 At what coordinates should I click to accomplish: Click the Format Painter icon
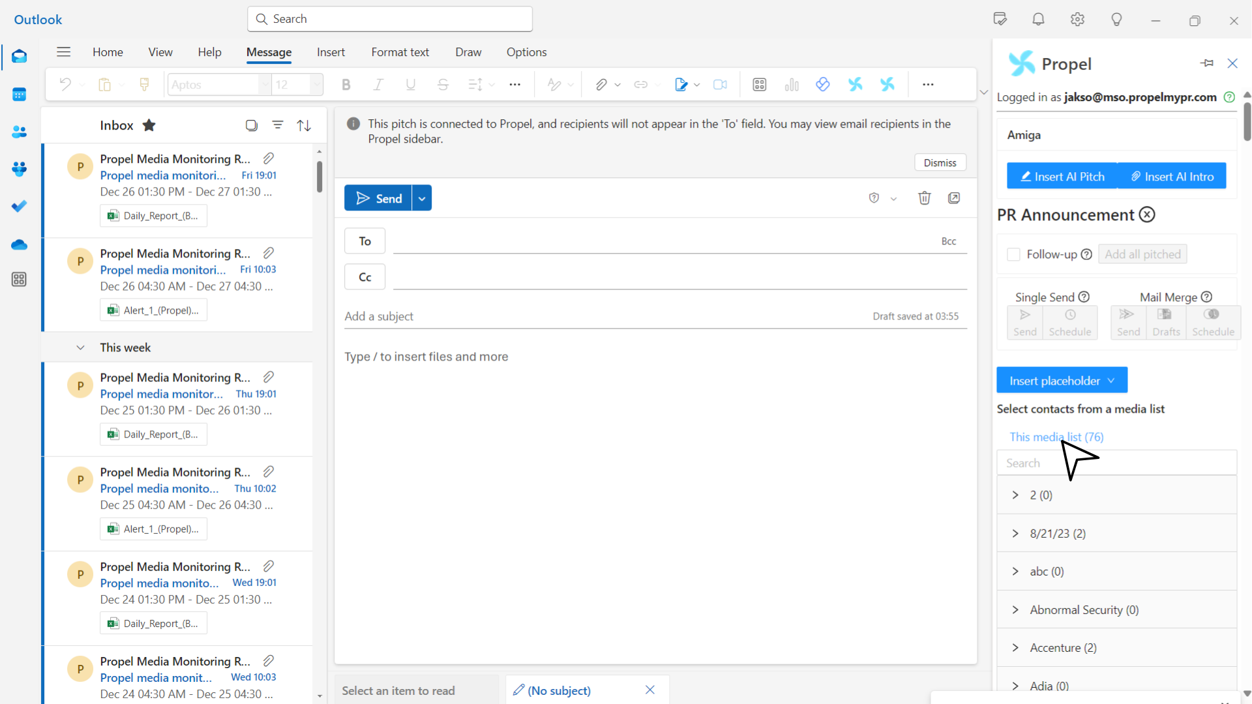click(x=144, y=85)
